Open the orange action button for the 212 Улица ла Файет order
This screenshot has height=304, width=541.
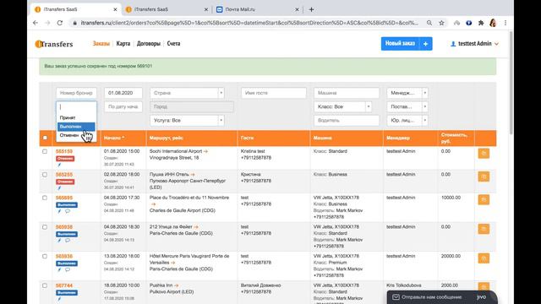[x=484, y=229]
